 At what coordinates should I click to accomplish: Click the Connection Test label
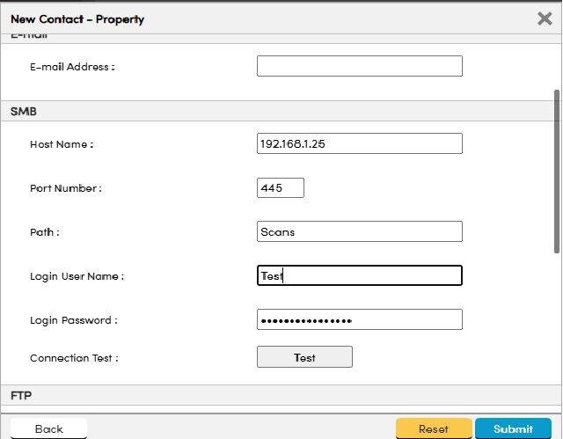(74, 358)
